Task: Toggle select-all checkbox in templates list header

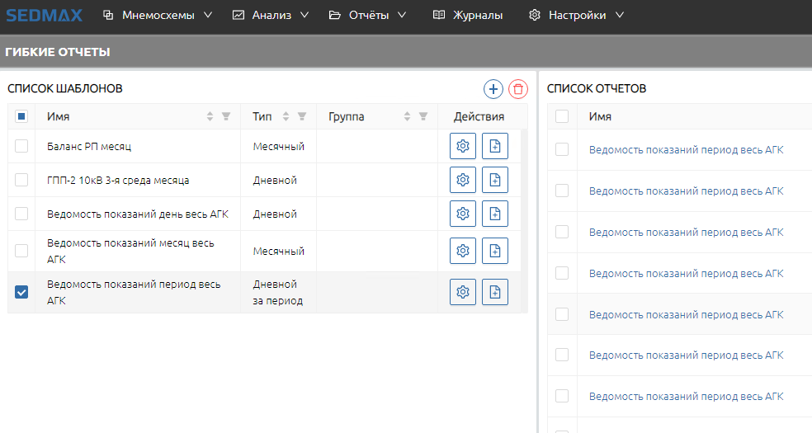Action: (x=21, y=117)
